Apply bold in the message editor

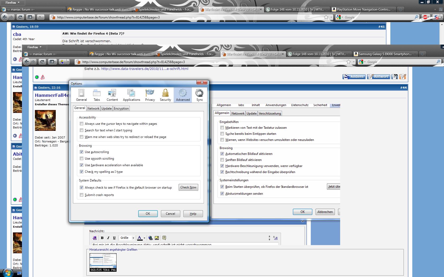(102, 238)
